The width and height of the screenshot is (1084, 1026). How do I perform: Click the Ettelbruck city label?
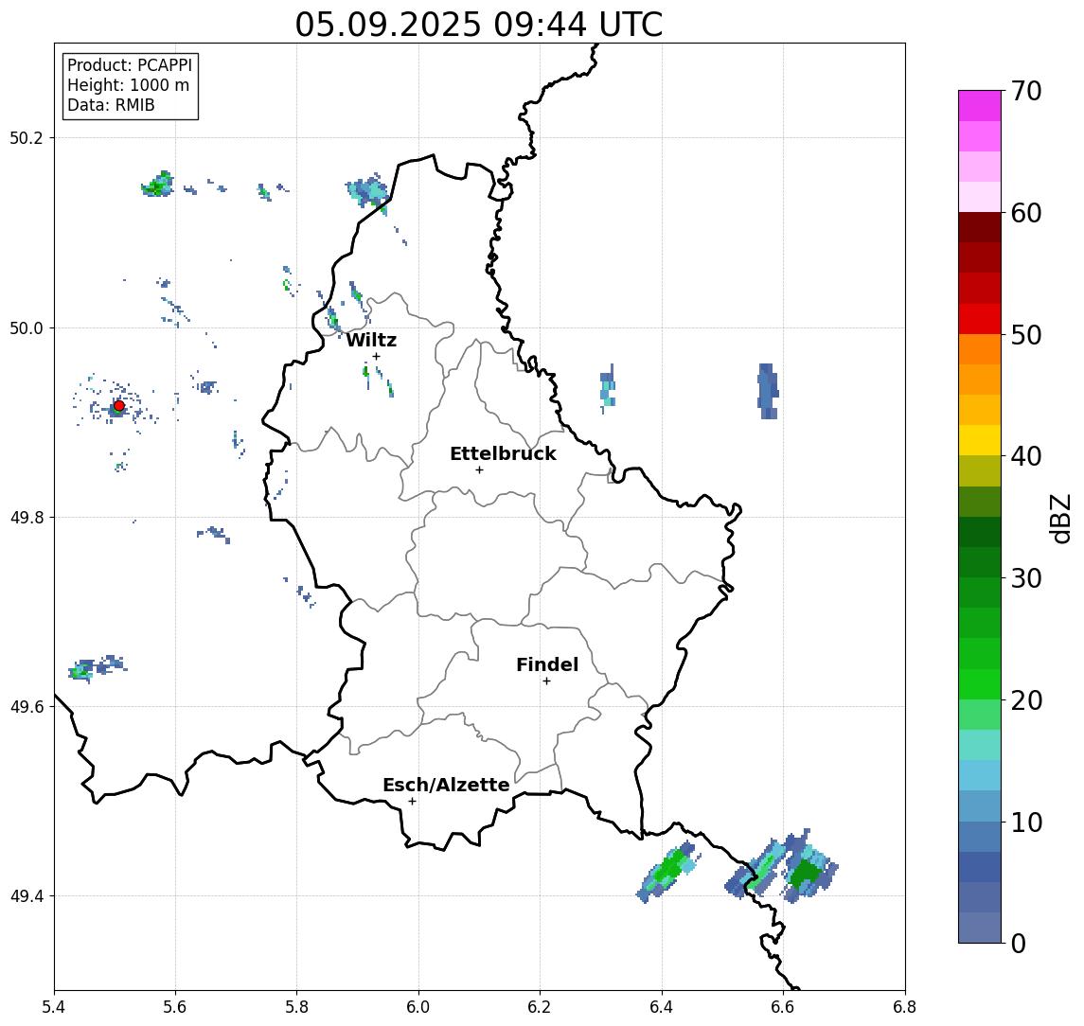point(503,453)
